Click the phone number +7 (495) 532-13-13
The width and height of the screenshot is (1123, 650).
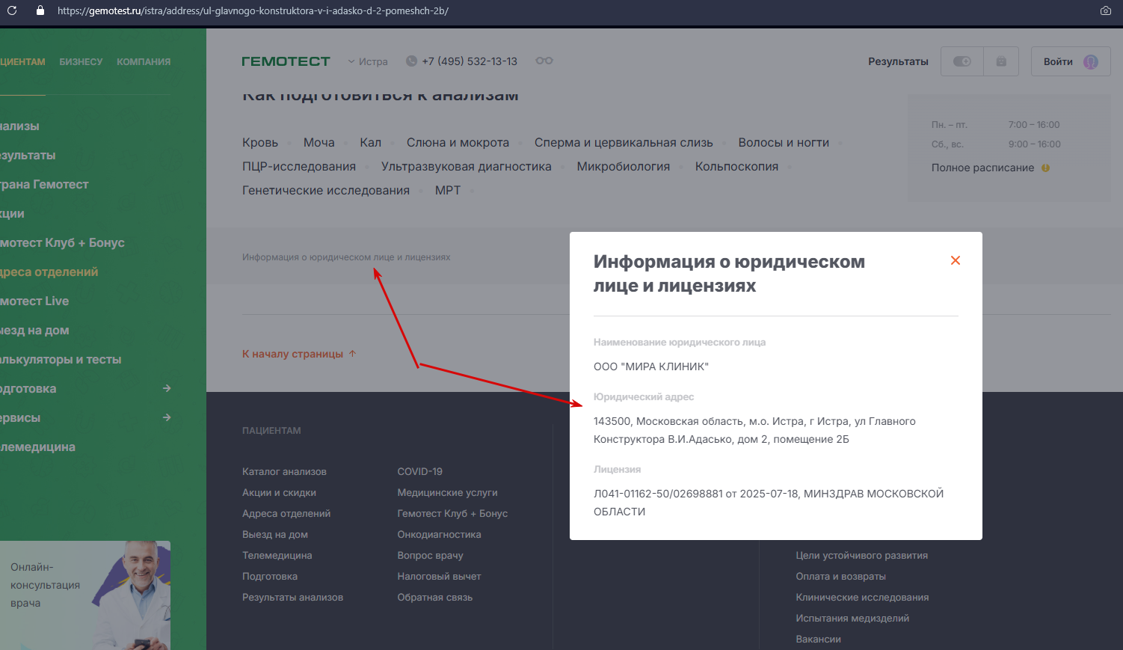click(470, 61)
